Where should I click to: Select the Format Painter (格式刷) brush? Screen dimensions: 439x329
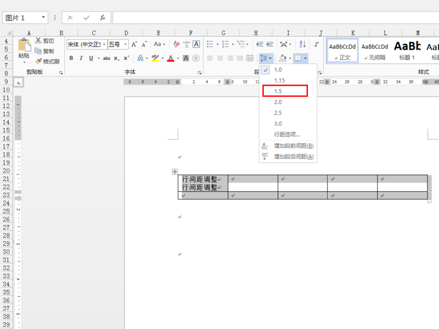38,61
